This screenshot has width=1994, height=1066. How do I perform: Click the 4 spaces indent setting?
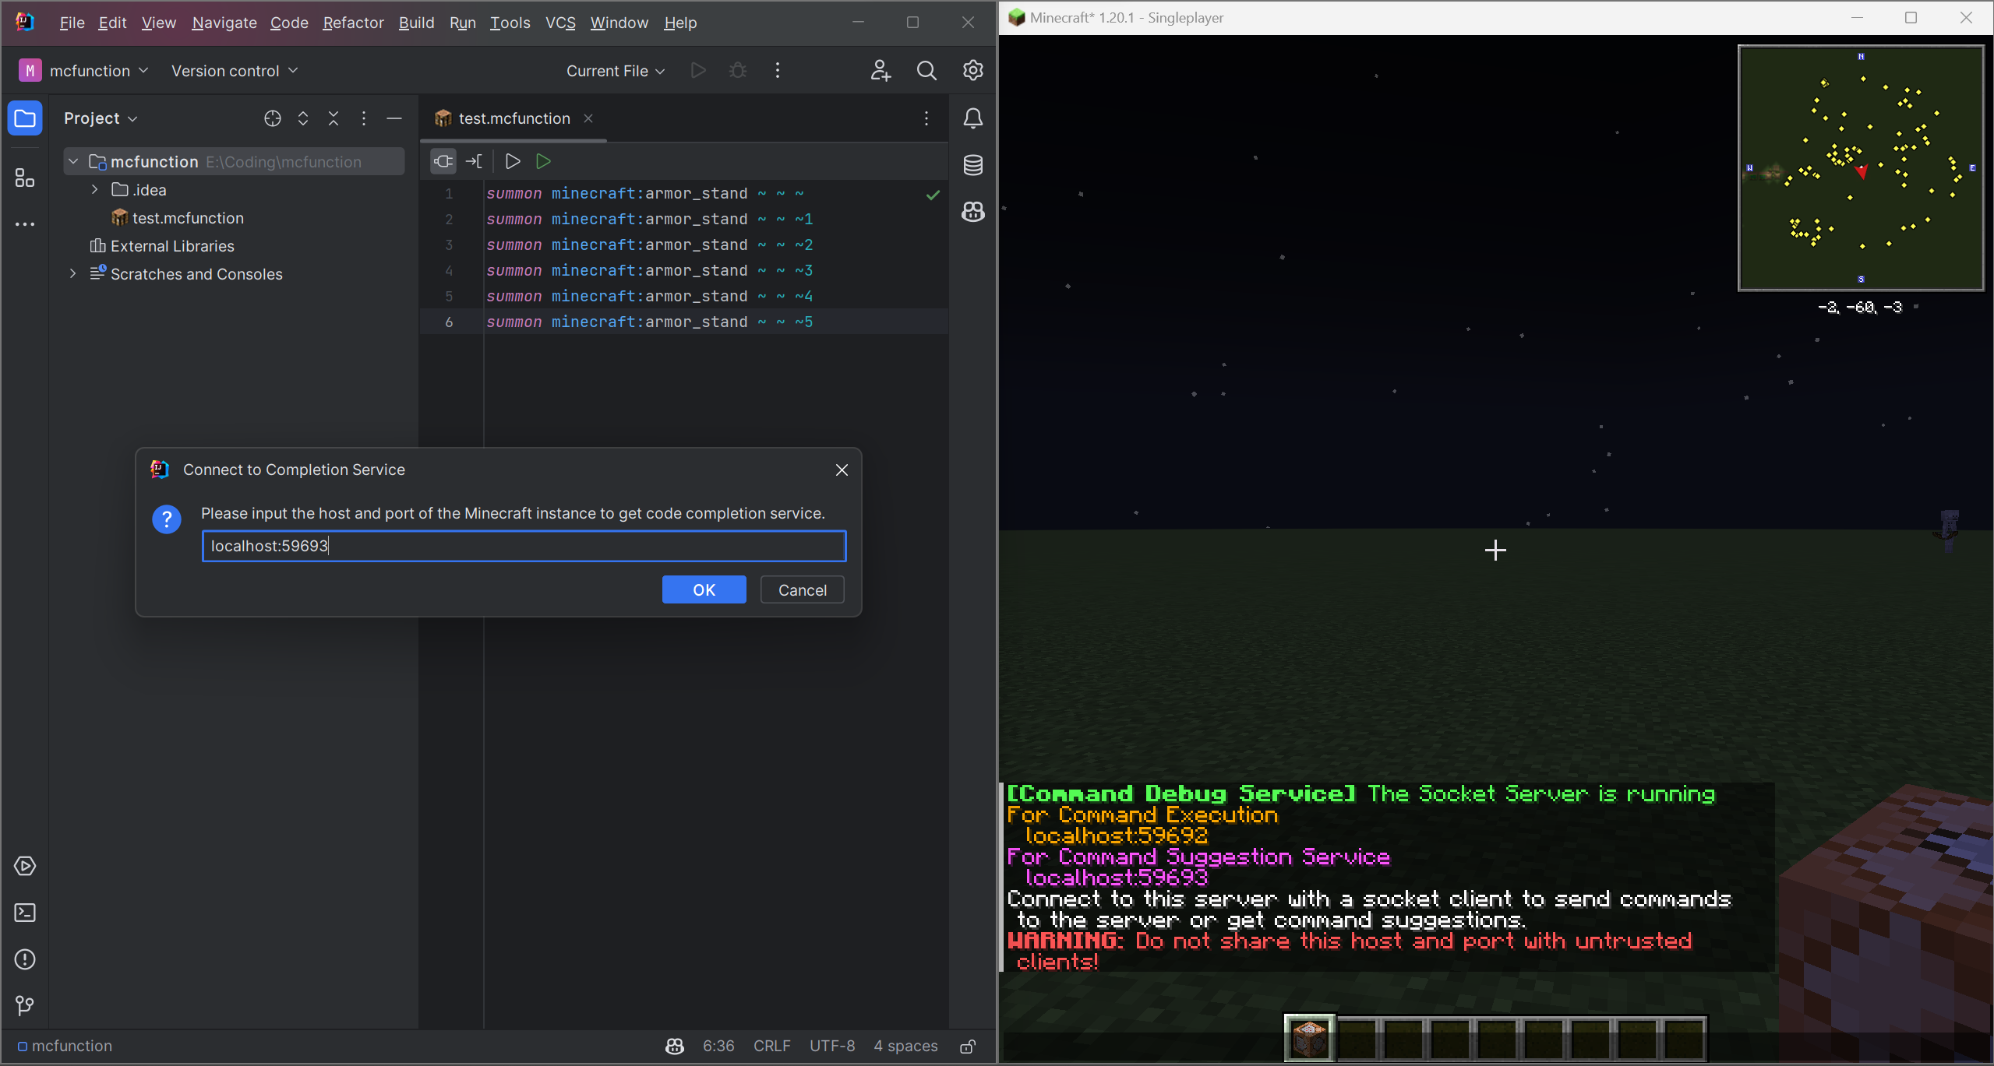coord(905,1047)
